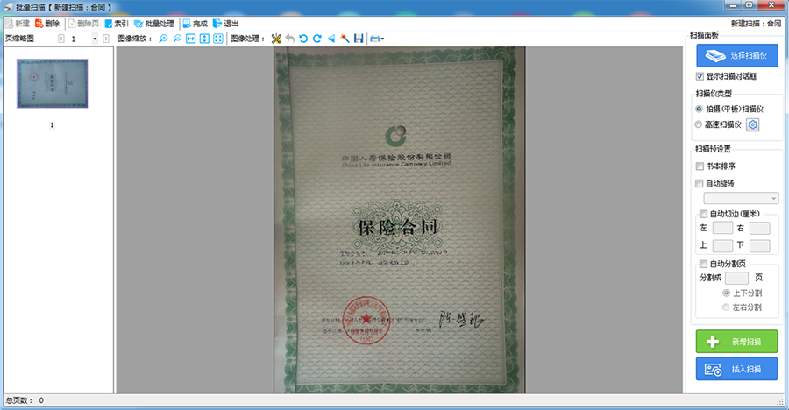The width and height of the screenshot is (789, 410).
Task: Select 高速扫描仪 radio option
Action: [x=699, y=124]
